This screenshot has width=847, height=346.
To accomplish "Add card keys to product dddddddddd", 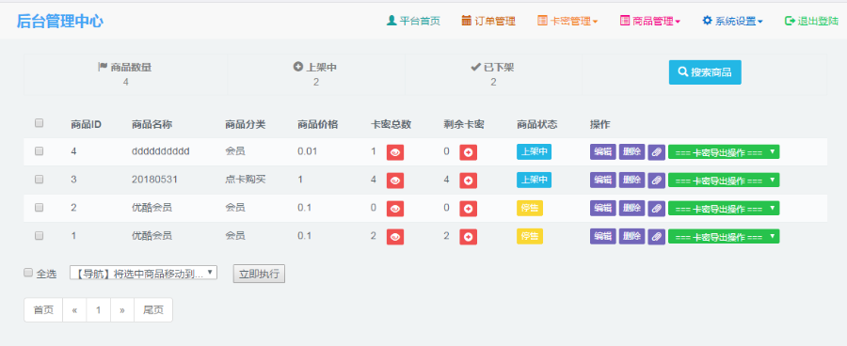I will click(468, 152).
